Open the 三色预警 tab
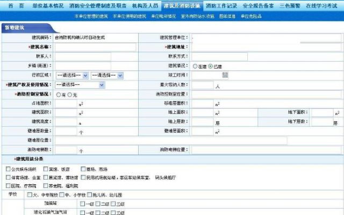The height and width of the screenshot is (215, 344). pos(290,6)
